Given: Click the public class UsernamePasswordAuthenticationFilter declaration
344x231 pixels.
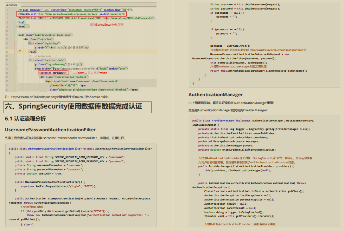Looking at the screenshot, I should click(x=80, y=148).
